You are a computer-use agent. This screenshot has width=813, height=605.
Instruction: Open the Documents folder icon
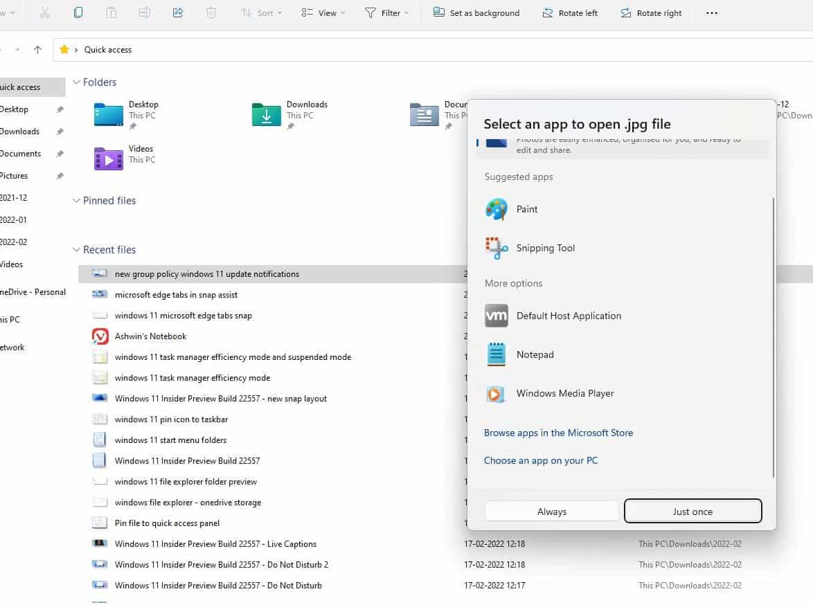[424, 115]
